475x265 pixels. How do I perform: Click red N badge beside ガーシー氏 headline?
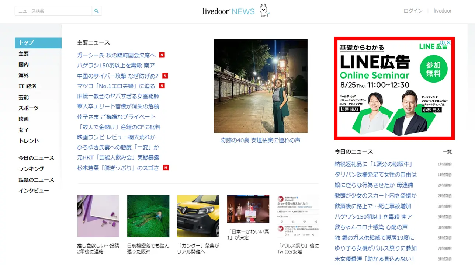click(x=162, y=55)
